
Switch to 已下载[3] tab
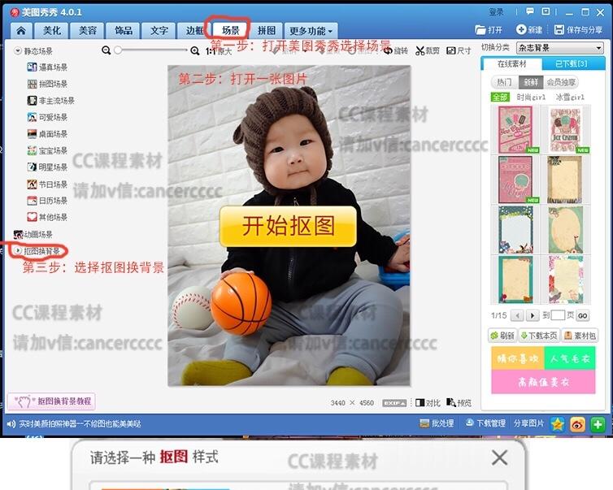point(572,63)
